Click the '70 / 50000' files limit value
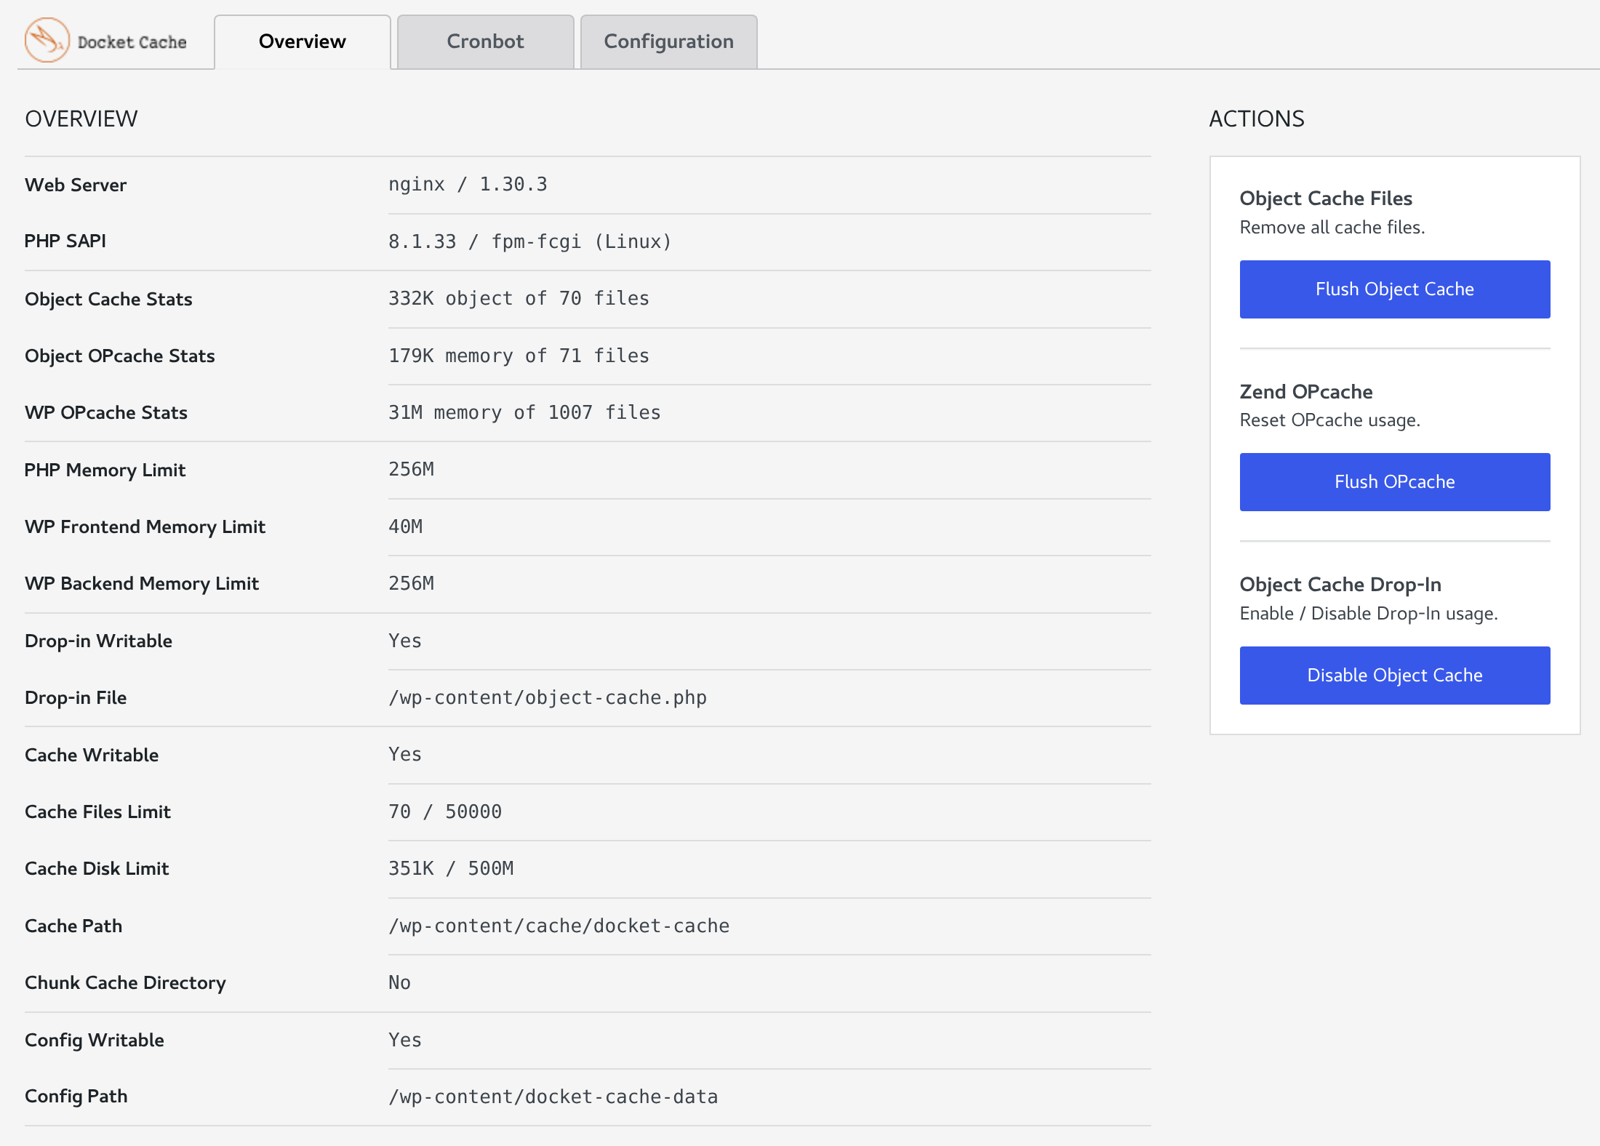 pyautogui.click(x=444, y=812)
